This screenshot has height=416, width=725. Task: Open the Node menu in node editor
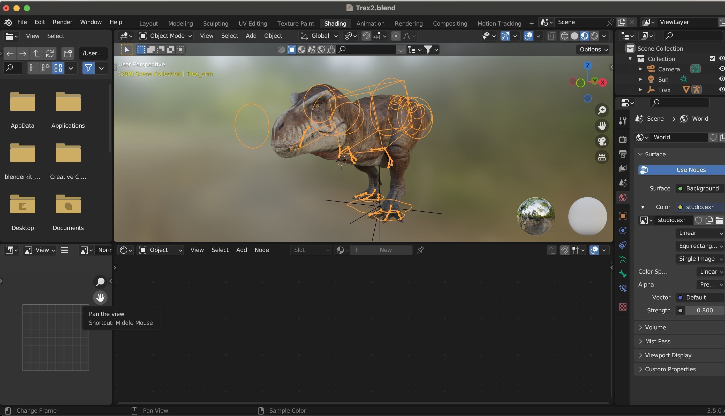pos(262,250)
